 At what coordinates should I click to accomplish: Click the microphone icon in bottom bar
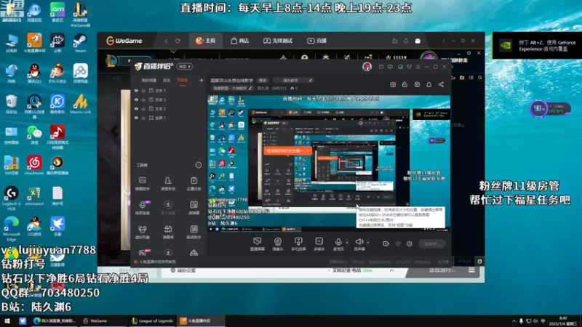[338, 242]
